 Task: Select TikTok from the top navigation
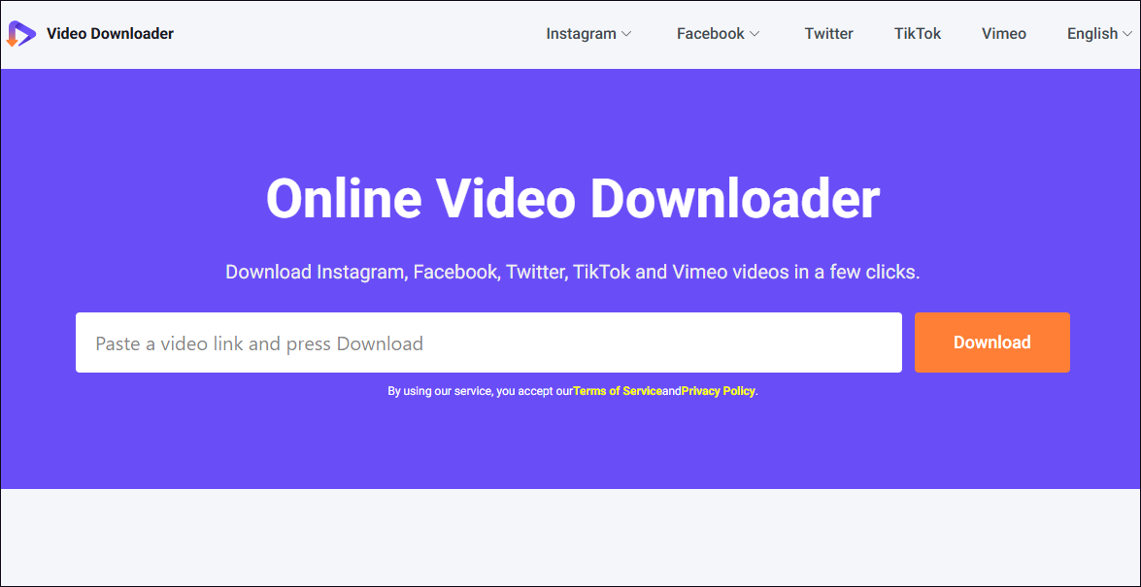tap(917, 33)
